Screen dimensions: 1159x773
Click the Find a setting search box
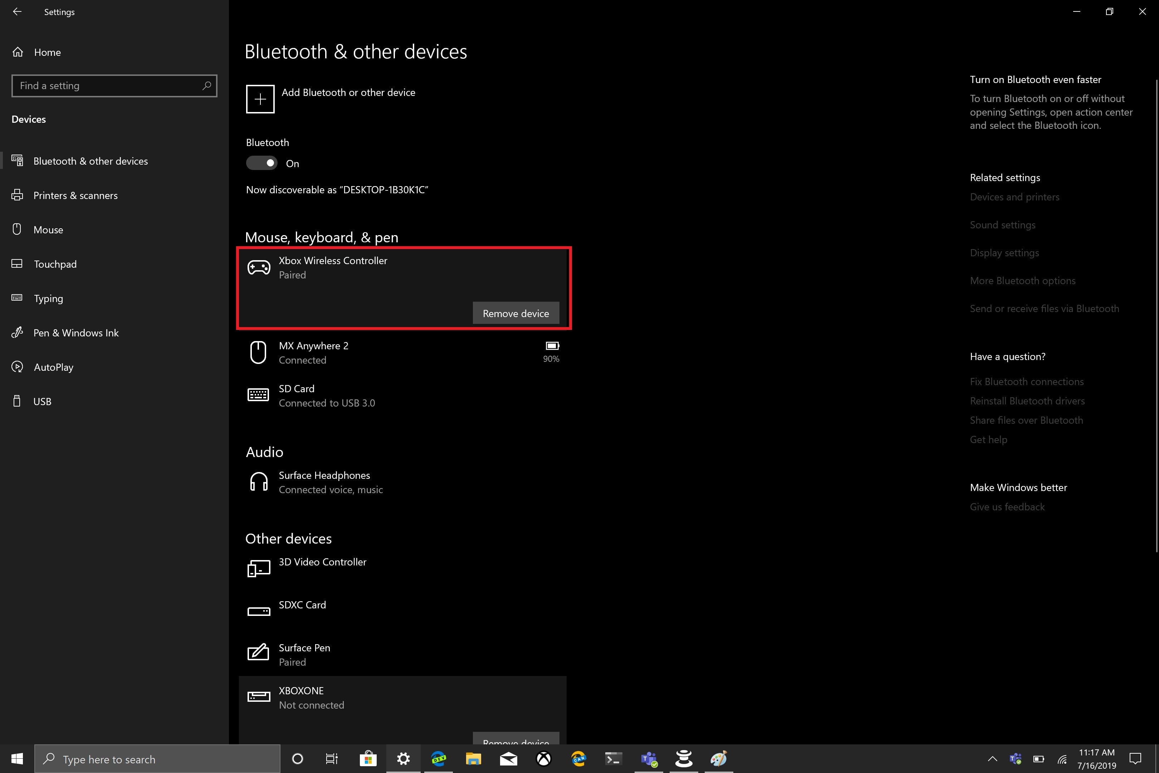coord(108,86)
